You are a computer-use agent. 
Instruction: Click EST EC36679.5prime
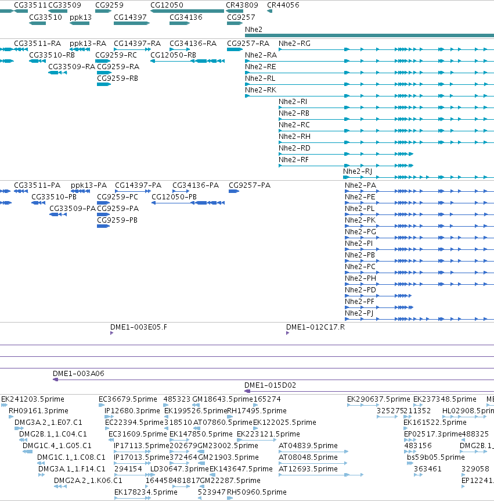point(128,399)
